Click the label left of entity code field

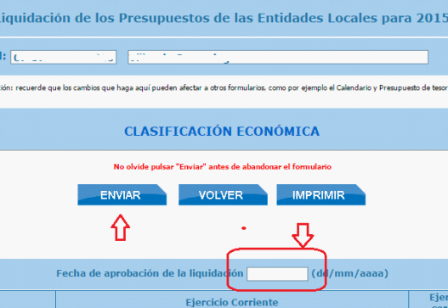pos(3,56)
